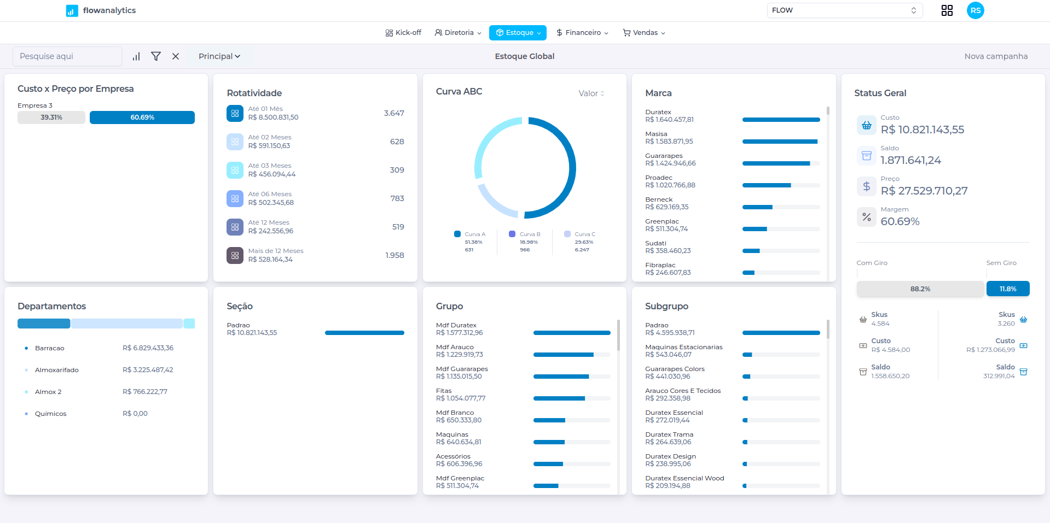Select Berneck in the Marca list
This screenshot has height=523, width=1050.
(x=733, y=203)
